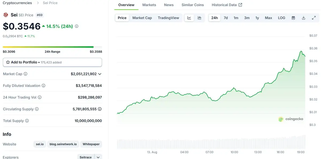Select the 1m time range
Image resolution: width=321 pixels, height=159 pixels.
pyautogui.click(x=236, y=18)
